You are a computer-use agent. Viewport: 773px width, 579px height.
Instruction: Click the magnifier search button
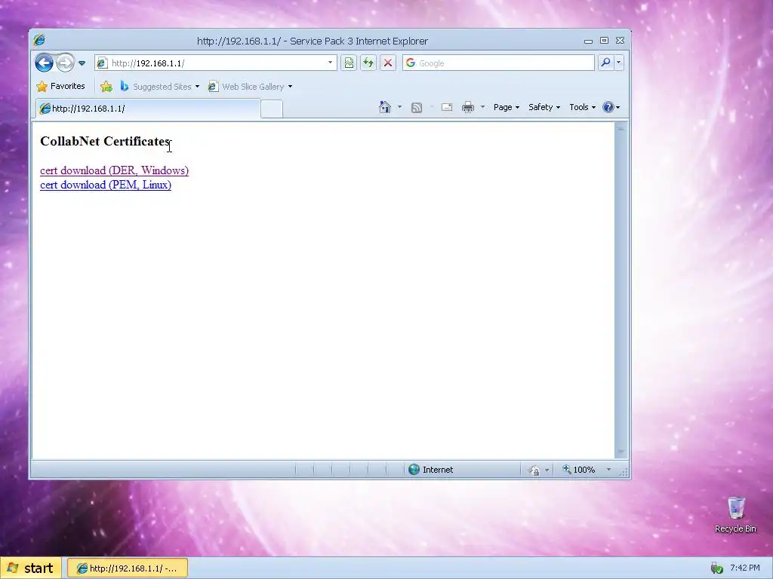(x=605, y=63)
